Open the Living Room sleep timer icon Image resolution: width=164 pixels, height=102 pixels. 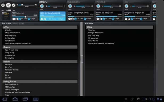[75, 19]
